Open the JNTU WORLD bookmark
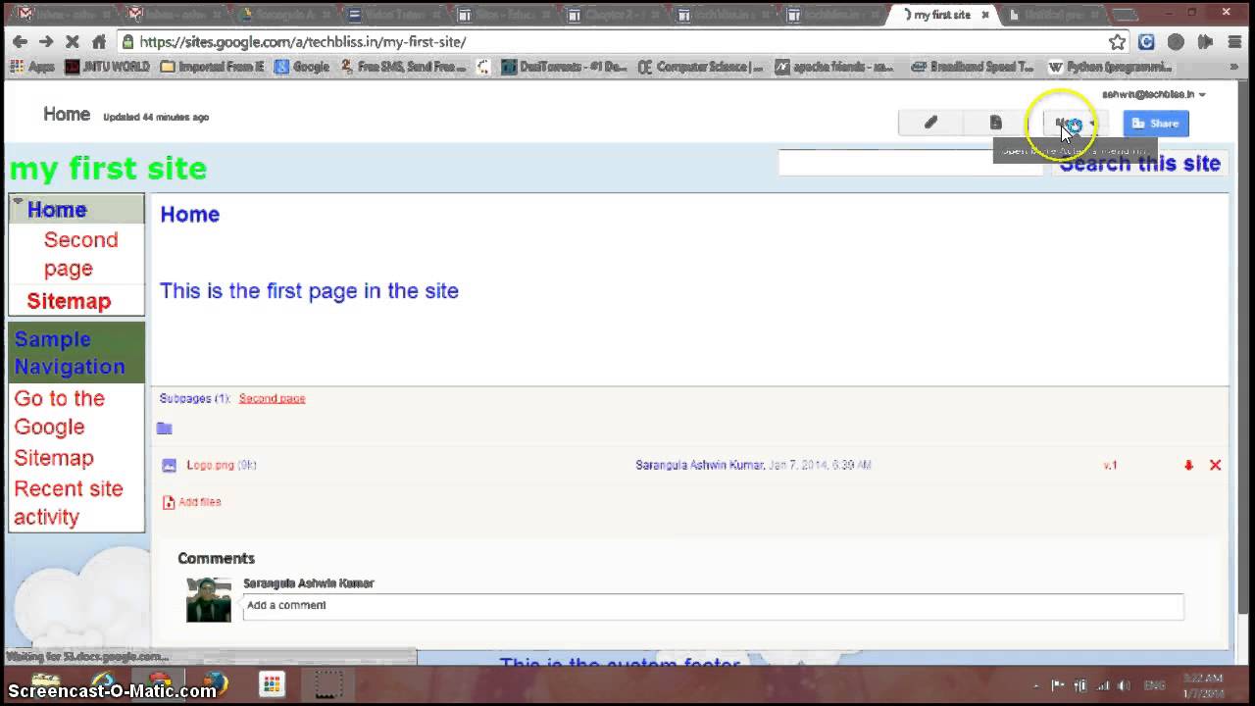The height and width of the screenshot is (706, 1255). pos(107,67)
